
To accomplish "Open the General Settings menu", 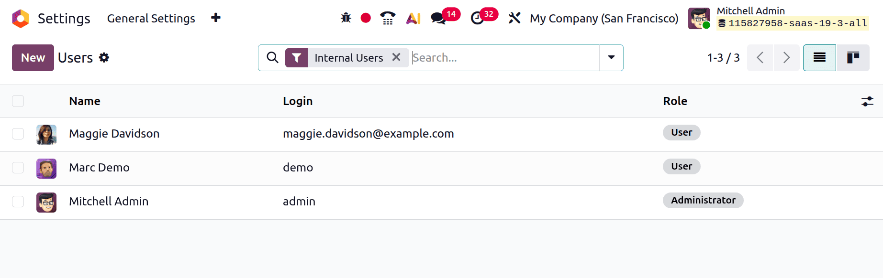I will point(151,18).
